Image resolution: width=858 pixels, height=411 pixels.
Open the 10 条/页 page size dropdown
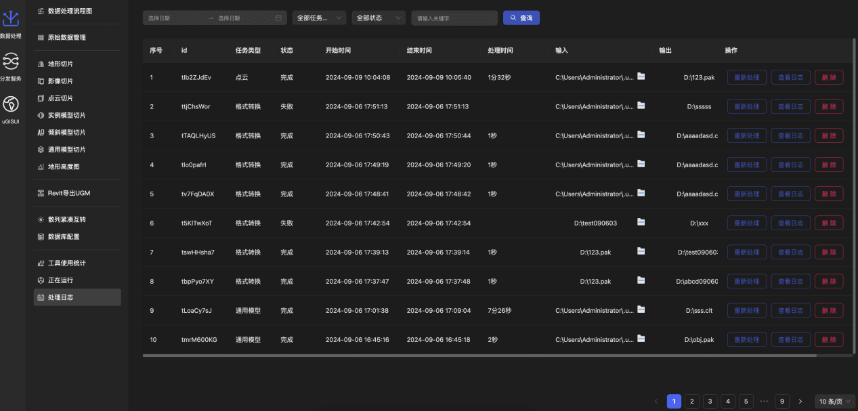(835, 402)
